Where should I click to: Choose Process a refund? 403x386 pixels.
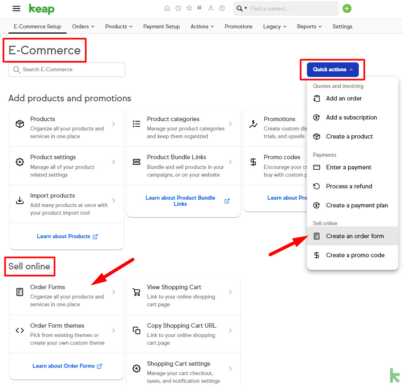pos(352,186)
